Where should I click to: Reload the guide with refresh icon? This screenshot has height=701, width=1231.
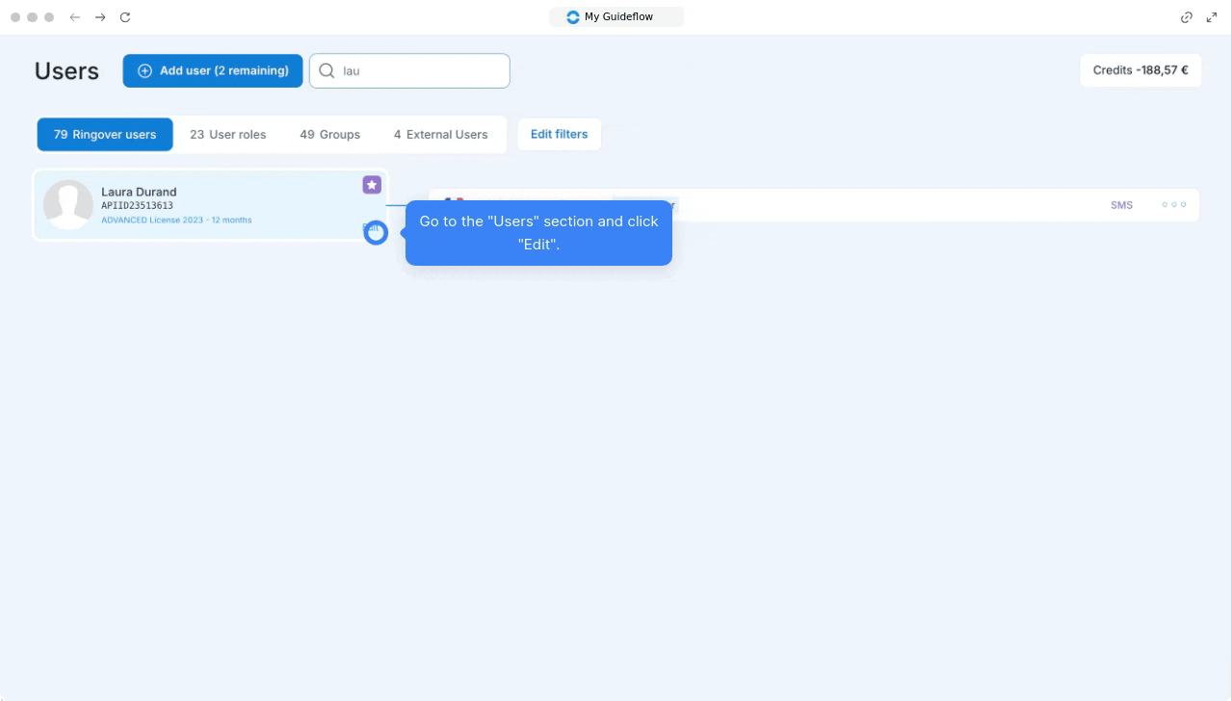point(125,17)
